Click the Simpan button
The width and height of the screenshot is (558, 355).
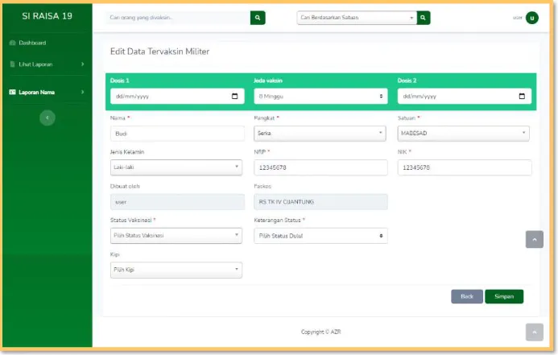[x=504, y=296]
